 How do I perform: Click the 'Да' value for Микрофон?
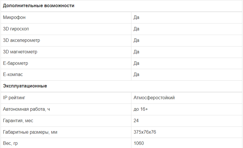point(137,17)
